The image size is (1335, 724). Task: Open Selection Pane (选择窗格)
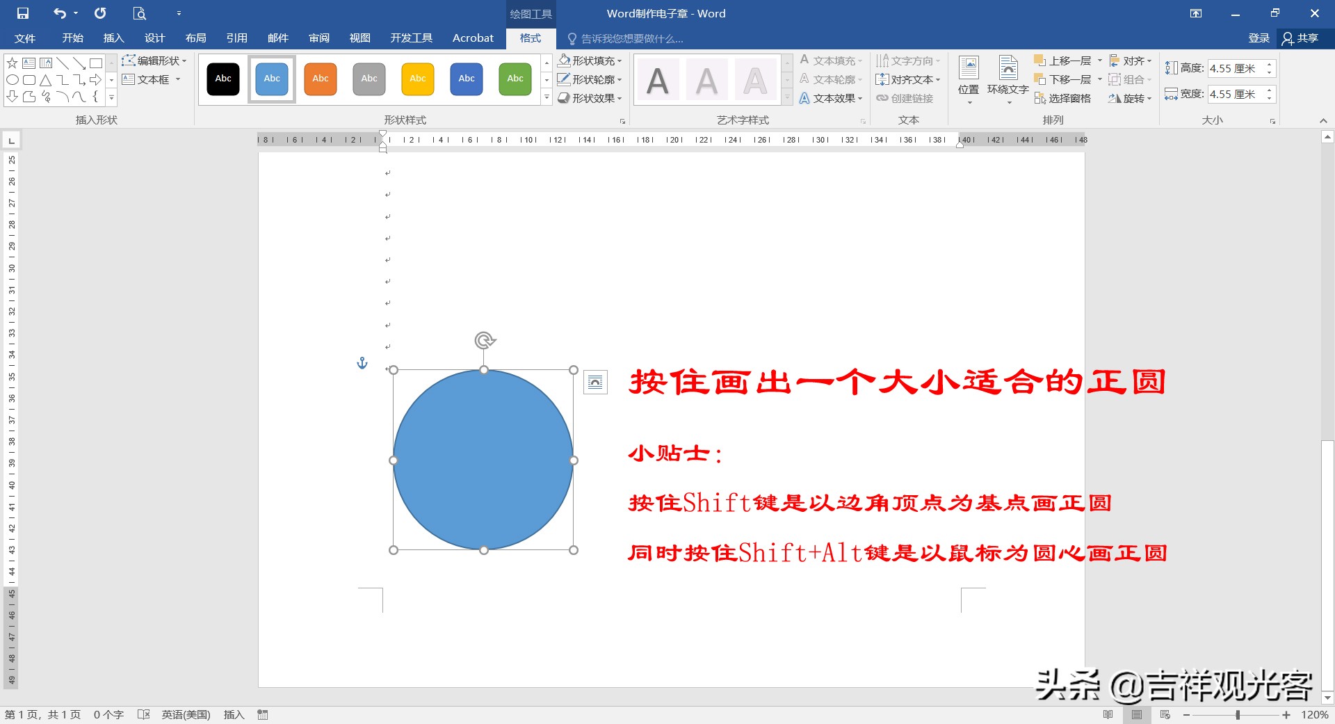tap(1062, 98)
